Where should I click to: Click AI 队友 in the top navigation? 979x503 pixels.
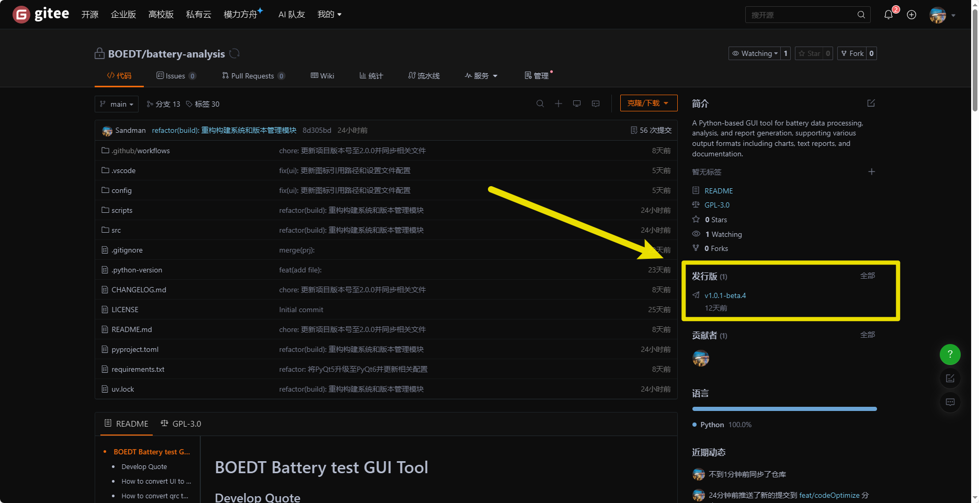point(292,15)
